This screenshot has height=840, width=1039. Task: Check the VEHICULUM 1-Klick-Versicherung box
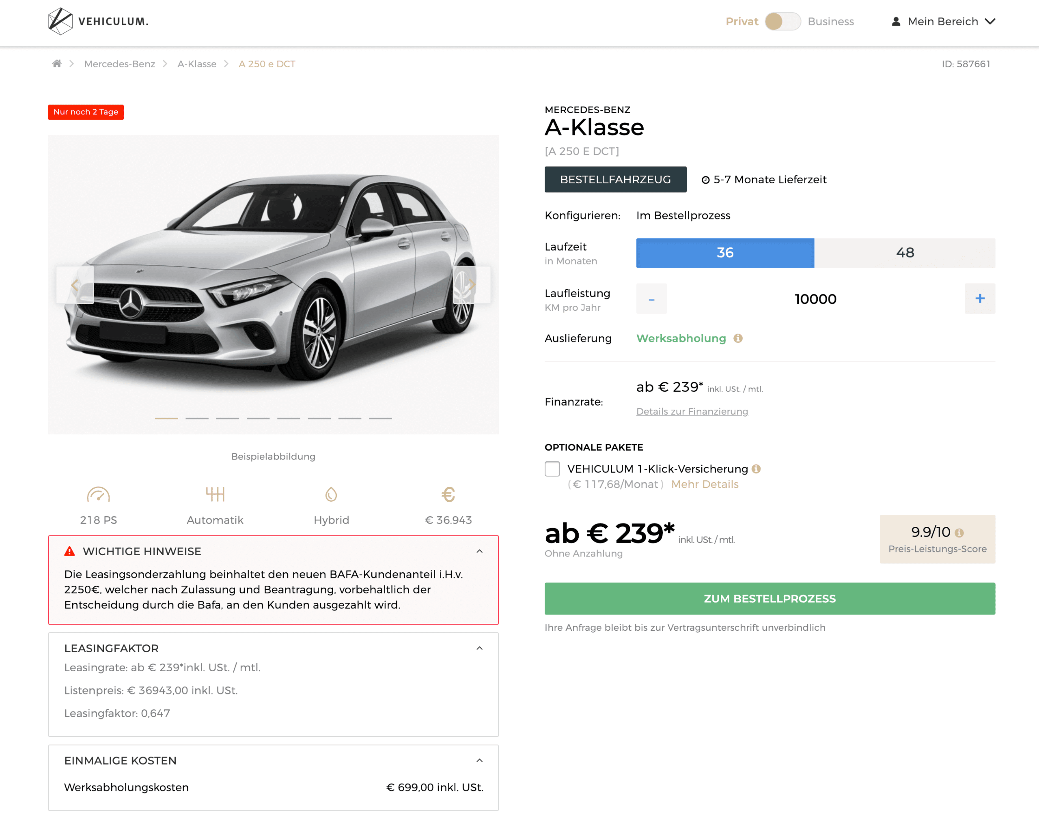pyautogui.click(x=552, y=468)
